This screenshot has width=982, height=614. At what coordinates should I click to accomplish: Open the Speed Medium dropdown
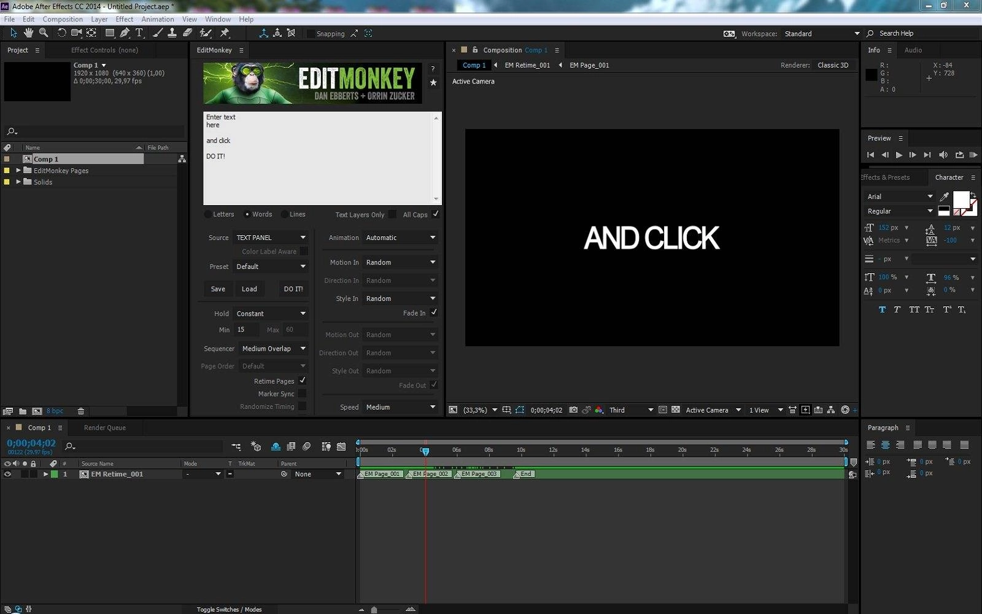coord(400,407)
